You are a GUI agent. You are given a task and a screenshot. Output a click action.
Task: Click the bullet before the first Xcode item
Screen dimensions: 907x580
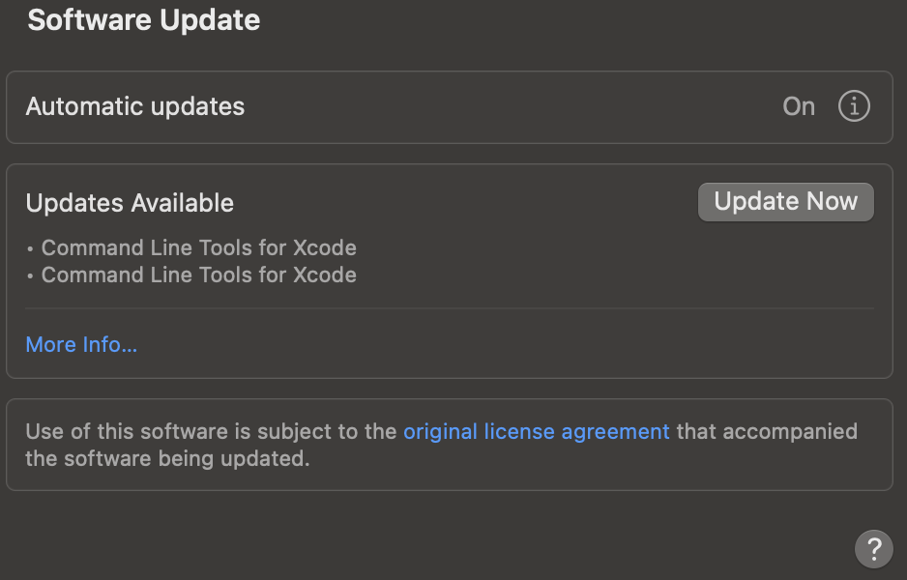point(30,249)
